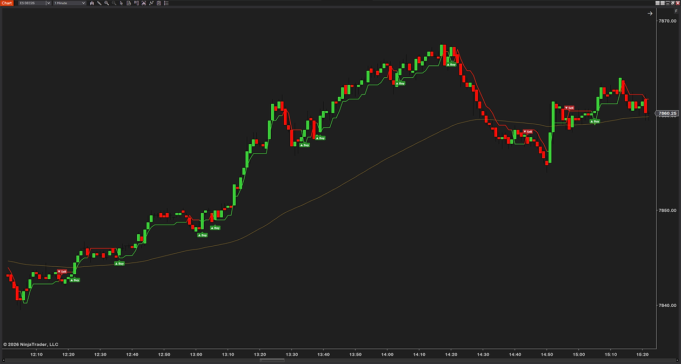Screen dimensions: 681x364
Task: Click the Buy signal marker near 14:20 peak
Action: [451, 64]
